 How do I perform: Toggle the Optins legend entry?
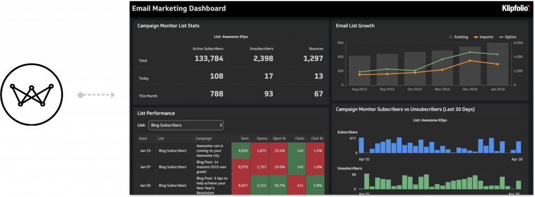click(x=508, y=37)
